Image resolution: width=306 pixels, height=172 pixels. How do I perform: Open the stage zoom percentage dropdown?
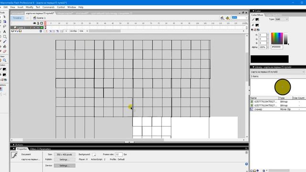click(247, 18)
